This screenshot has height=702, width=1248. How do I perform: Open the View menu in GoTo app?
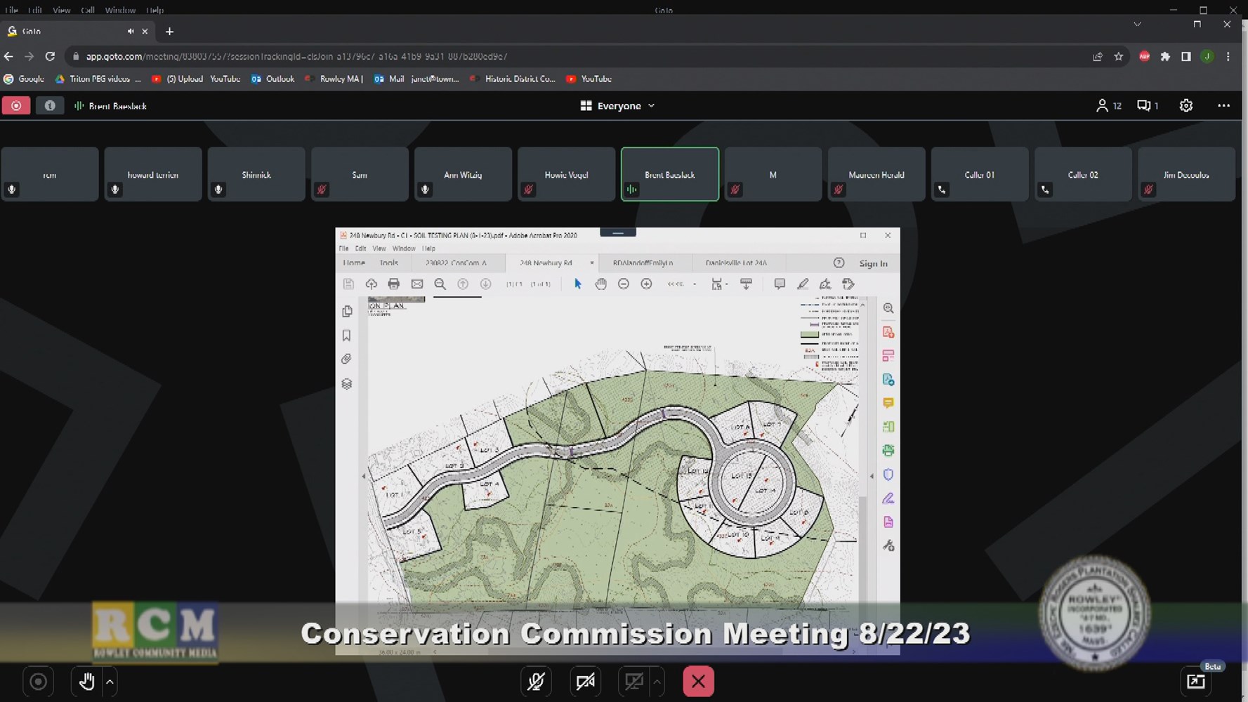(61, 10)
